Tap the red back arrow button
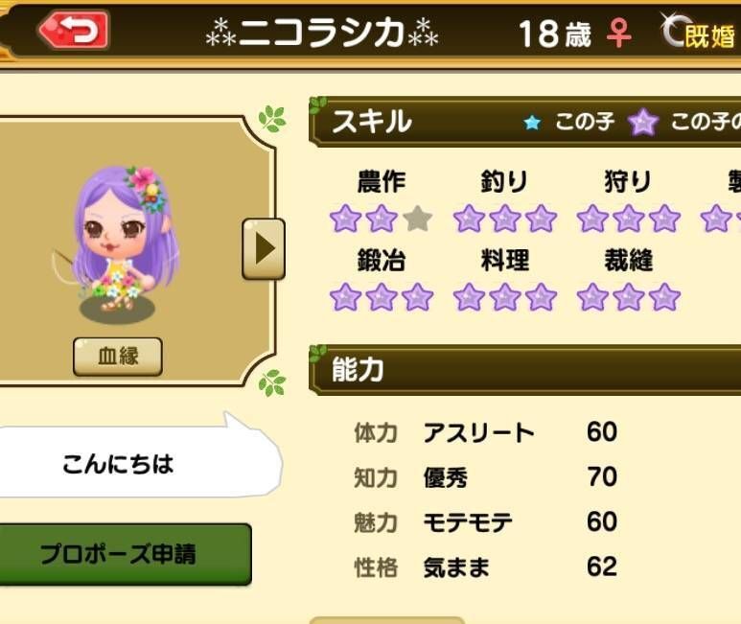Screen dimensions: 741x624 pos(73,31)
